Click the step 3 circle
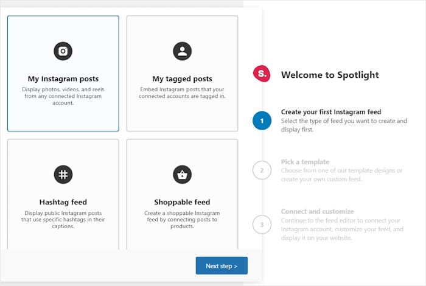Viewport: 426px width, 286px height. pos(262,225)
